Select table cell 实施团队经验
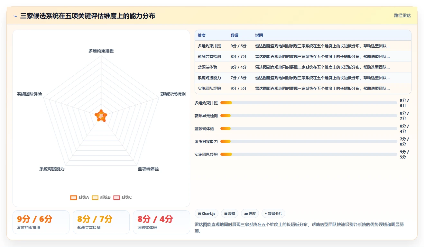Image resolution: width=424 pixels, height=247 pixels. [209, 89]
